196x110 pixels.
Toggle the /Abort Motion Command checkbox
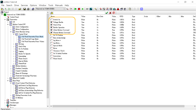click(51, 30)
